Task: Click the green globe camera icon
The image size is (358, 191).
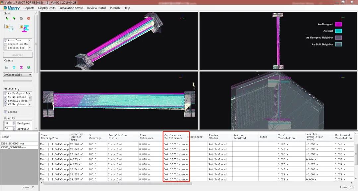Action: click(x=29, y=67)
